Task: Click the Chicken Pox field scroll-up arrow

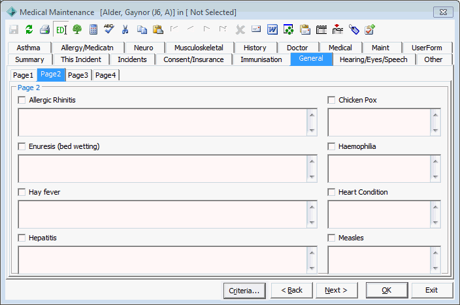Action: (x=435, y=115)
